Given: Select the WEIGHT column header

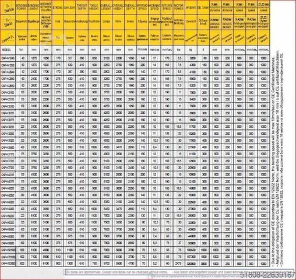Looking at the screenshot, I should click(x=191, y=7).
